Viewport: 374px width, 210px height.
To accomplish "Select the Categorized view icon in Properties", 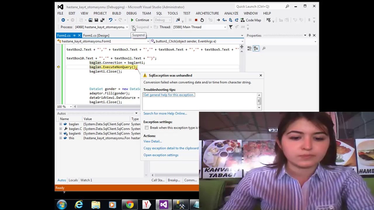I will pyautogui.click(x=250, y=48).
